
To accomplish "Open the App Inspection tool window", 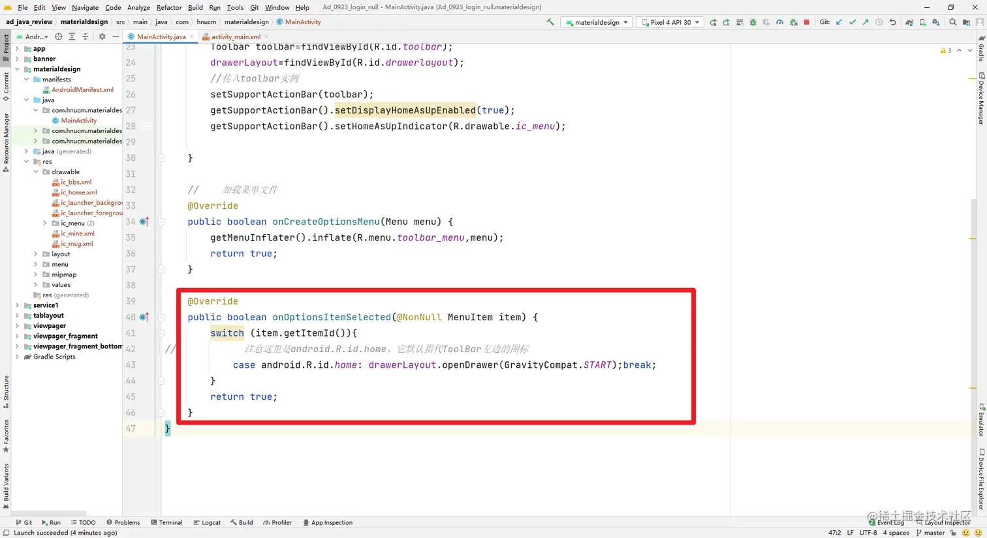I will coord(328,522).
